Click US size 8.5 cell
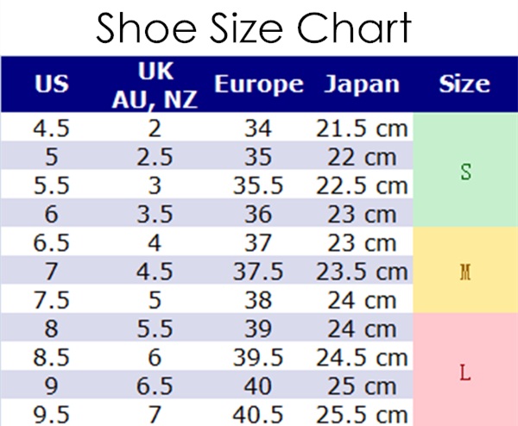The height and width of the screenshot is (426, 518). point(51,357)
